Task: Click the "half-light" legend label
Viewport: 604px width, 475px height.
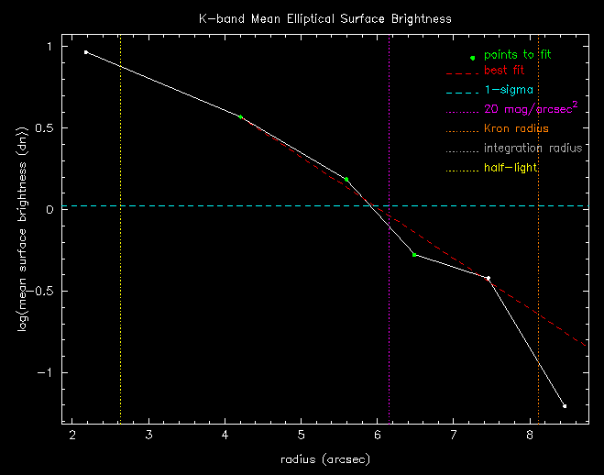Action: (511, 168)
